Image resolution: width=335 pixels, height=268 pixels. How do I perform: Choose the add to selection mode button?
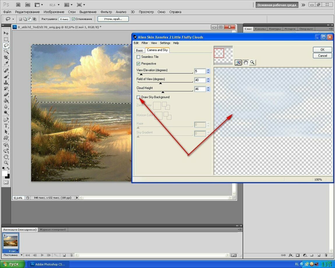(x=25, y=19)
